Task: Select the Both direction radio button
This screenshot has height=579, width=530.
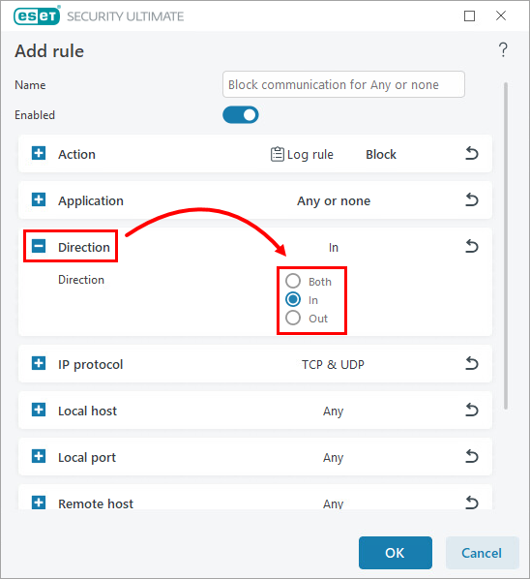Action: click(293, 281)
